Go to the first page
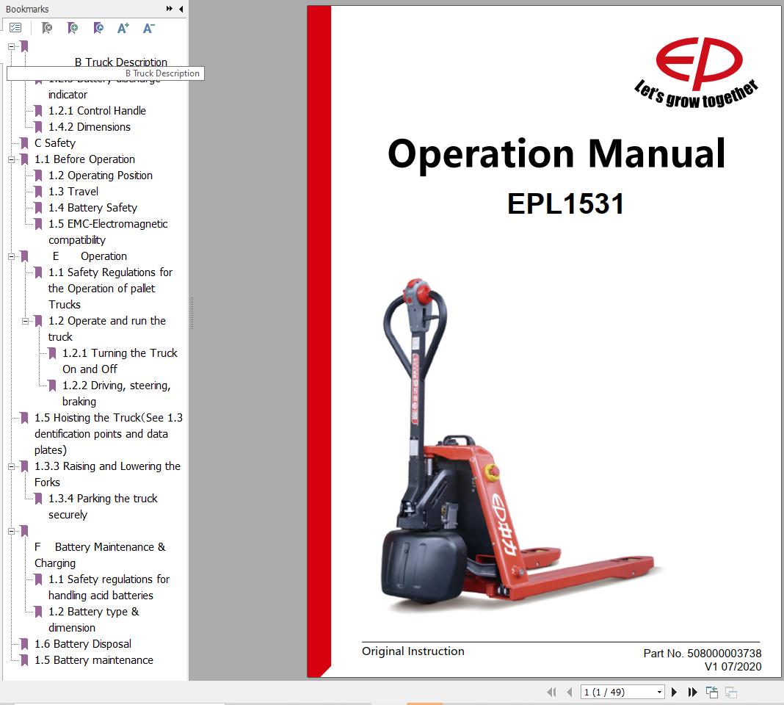This screenshot has width=784, height=705. click(552, 692)
